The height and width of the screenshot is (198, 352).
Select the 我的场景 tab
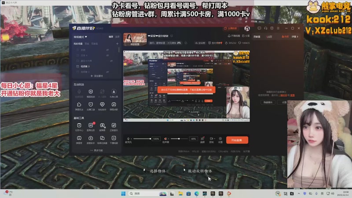(78, 44)
